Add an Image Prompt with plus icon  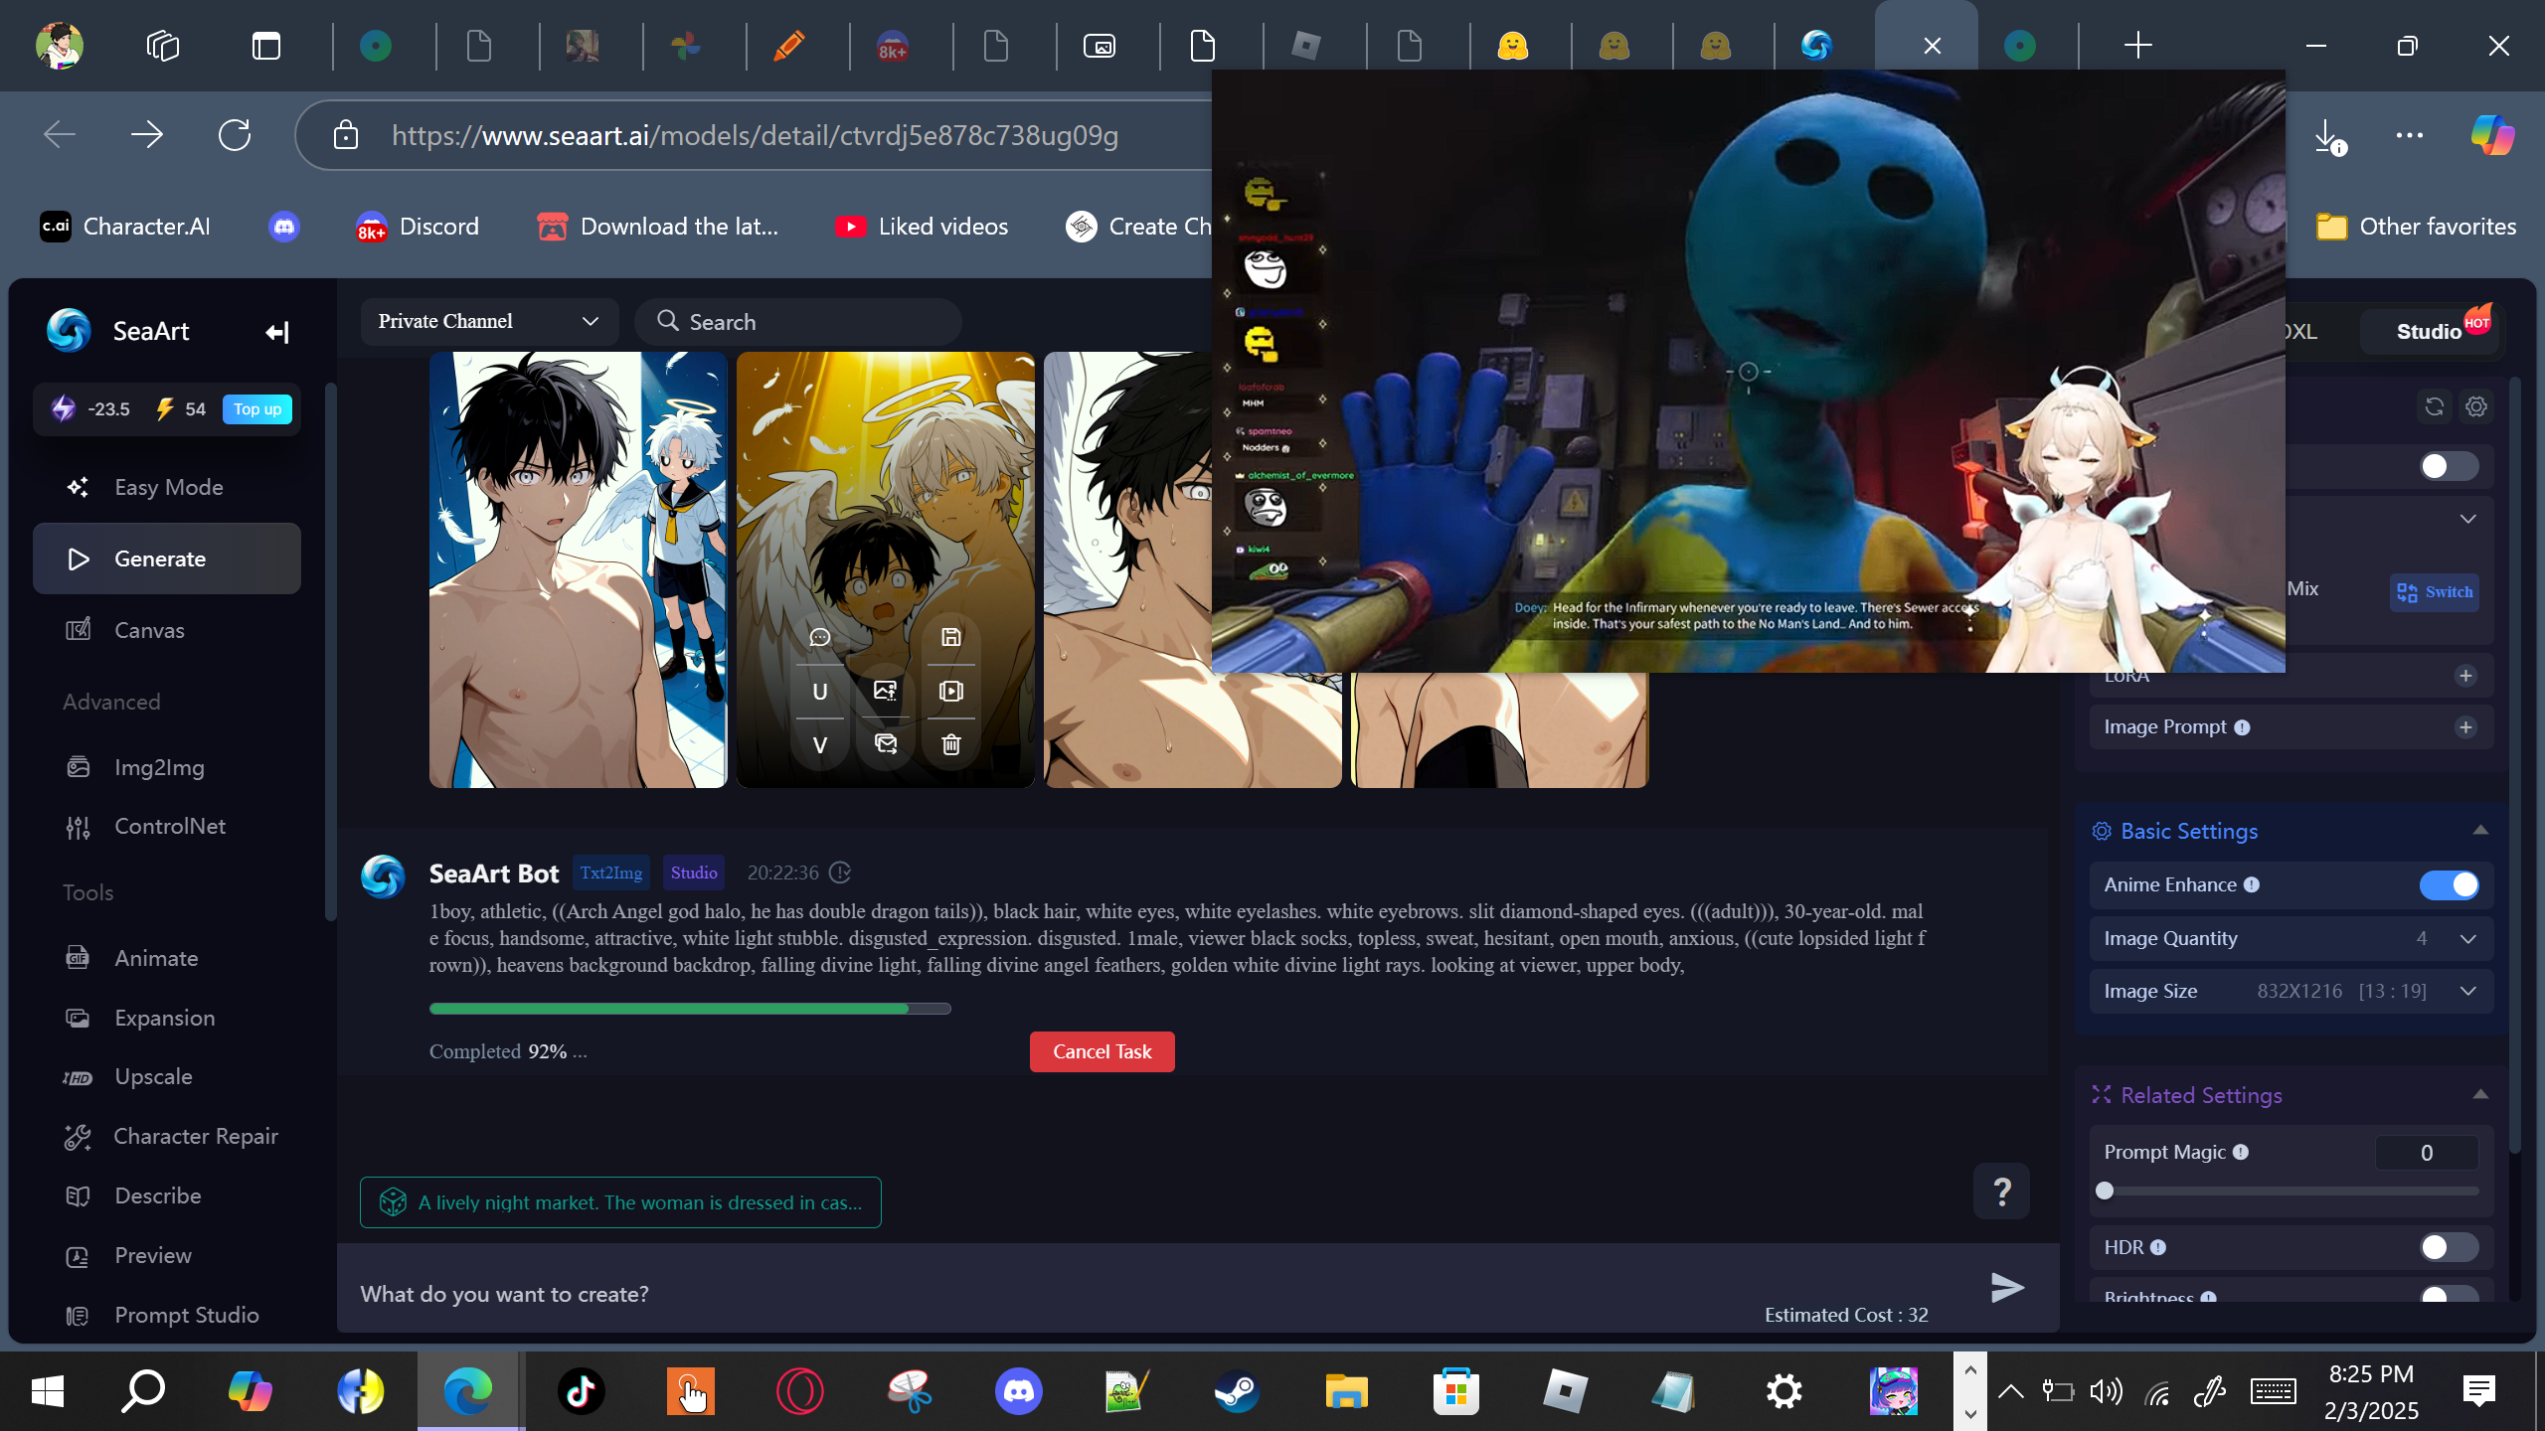point(2465,727)
